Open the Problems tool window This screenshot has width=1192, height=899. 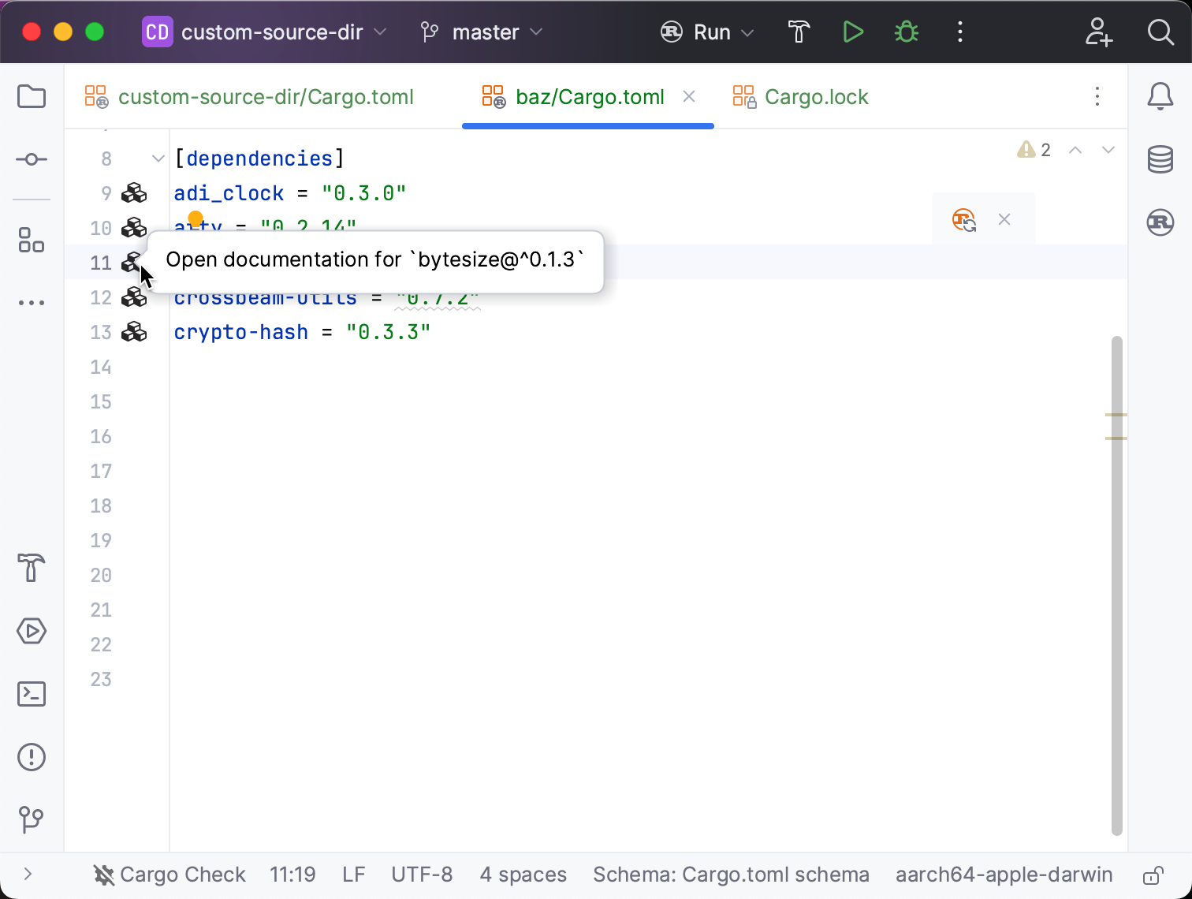[x=31, y=757]
